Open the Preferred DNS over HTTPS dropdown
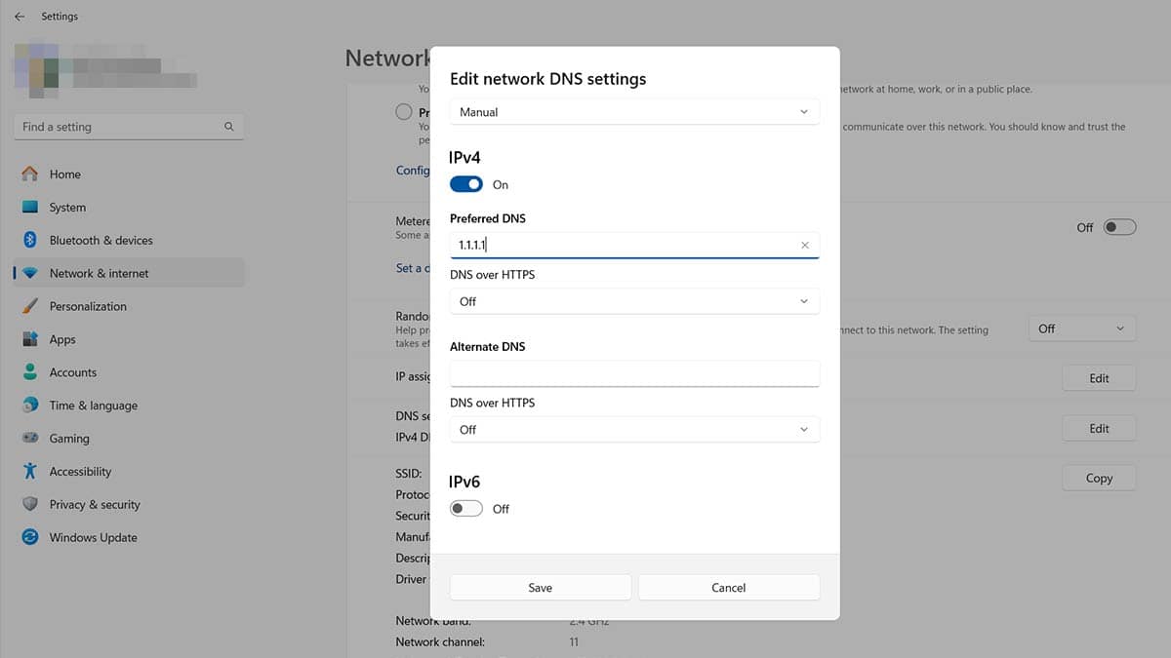The width and height of the screenshot is (1171, 658). point(633,301)
